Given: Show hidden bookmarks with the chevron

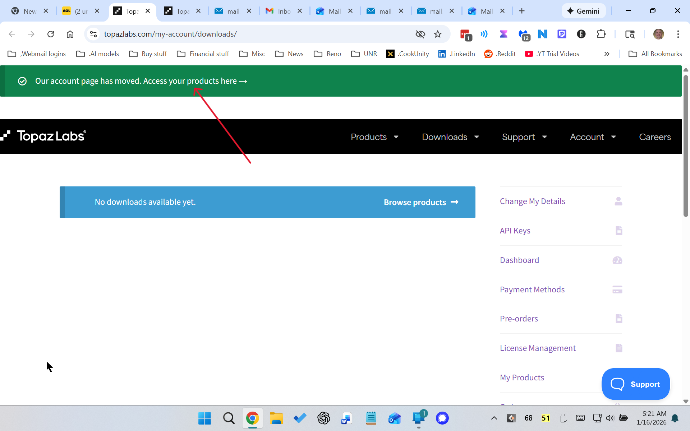Looking at the screenshot, I should click(x=607, y=54).
